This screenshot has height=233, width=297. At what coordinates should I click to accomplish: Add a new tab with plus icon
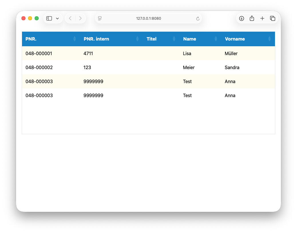pyautogui.click(x=262, y=18)
